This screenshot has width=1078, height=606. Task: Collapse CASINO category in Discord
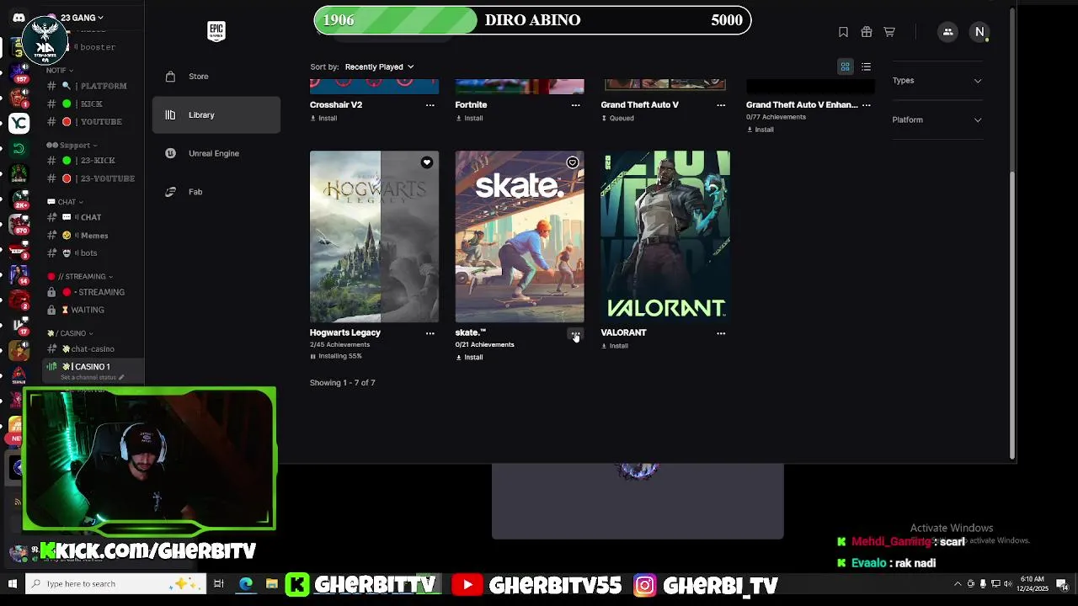[x=70, y=333]
